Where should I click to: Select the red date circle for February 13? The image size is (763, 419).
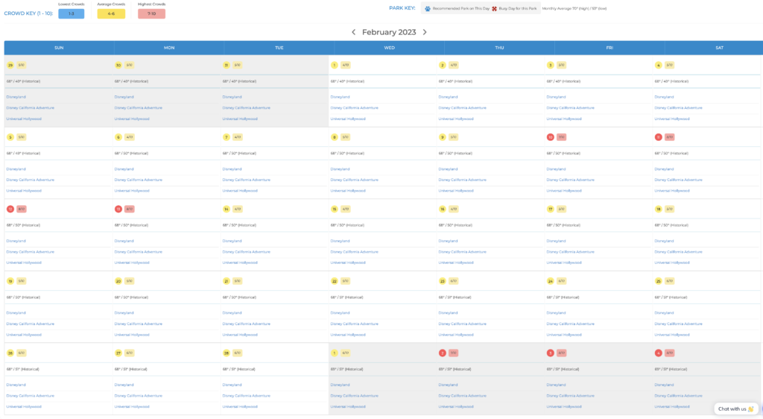[x=118, y=209]
